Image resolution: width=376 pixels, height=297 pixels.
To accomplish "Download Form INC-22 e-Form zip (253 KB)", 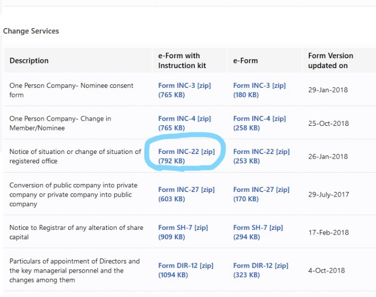I will [x=261, y=156].
